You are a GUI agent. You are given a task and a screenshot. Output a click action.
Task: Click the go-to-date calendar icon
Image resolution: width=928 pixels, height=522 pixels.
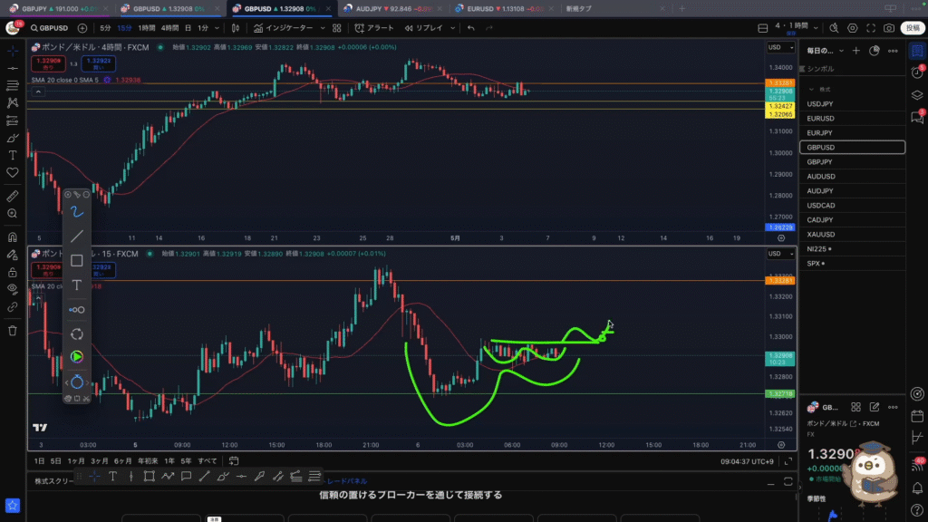click(234, 460)
